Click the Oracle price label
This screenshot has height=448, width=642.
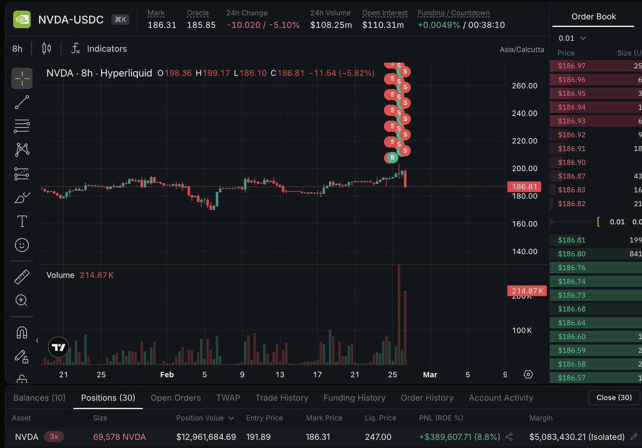pos(198,13)
